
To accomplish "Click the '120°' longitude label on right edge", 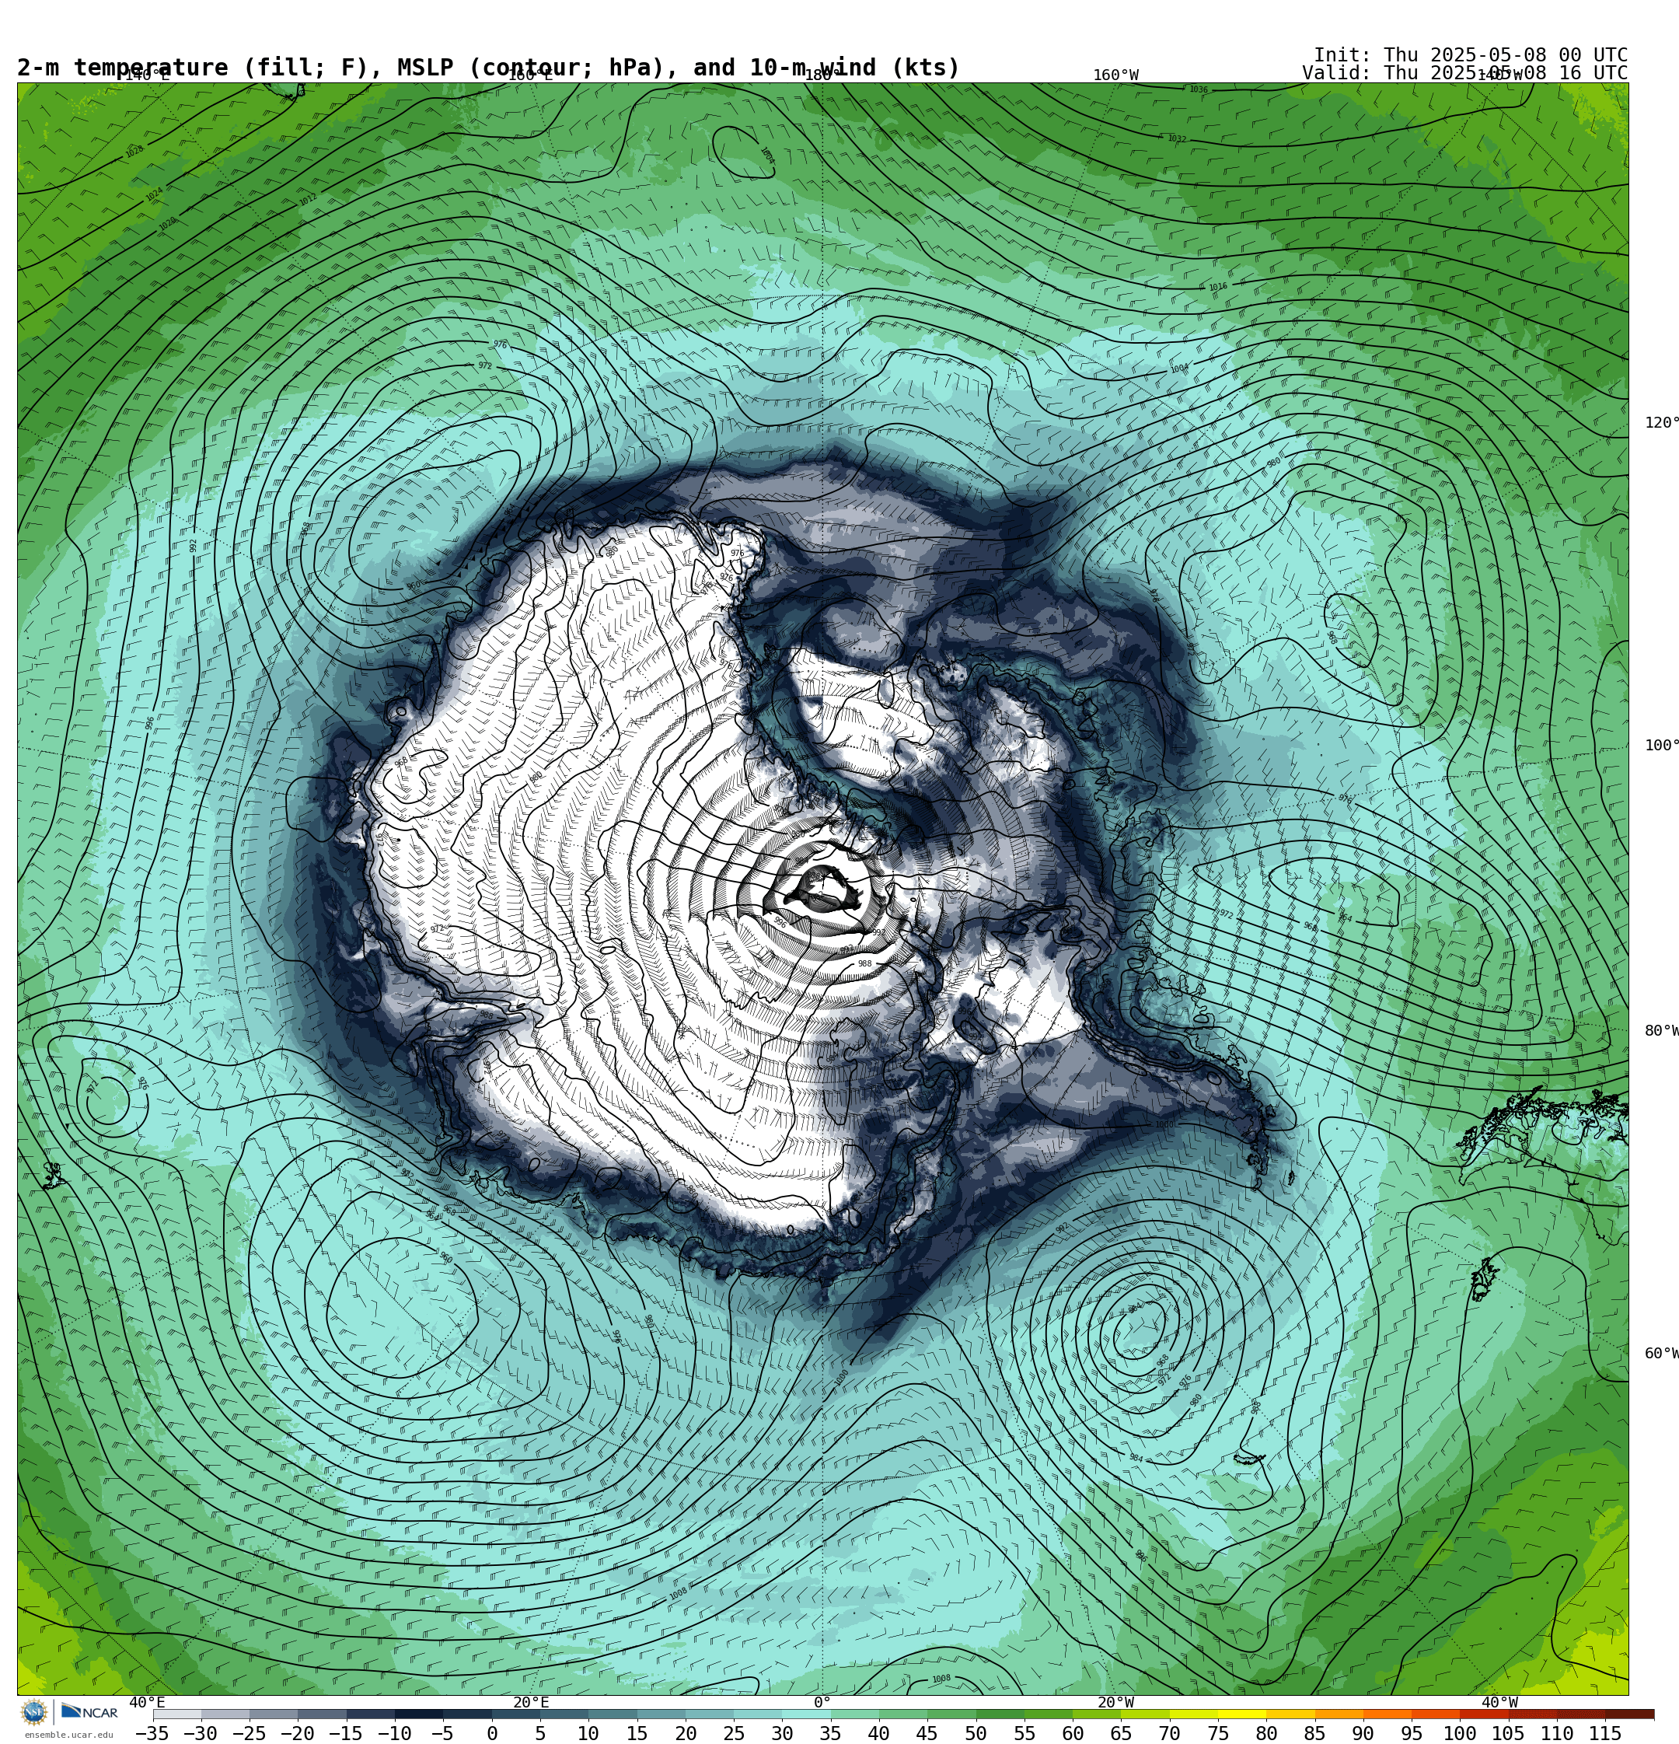I will [1661, 423].
